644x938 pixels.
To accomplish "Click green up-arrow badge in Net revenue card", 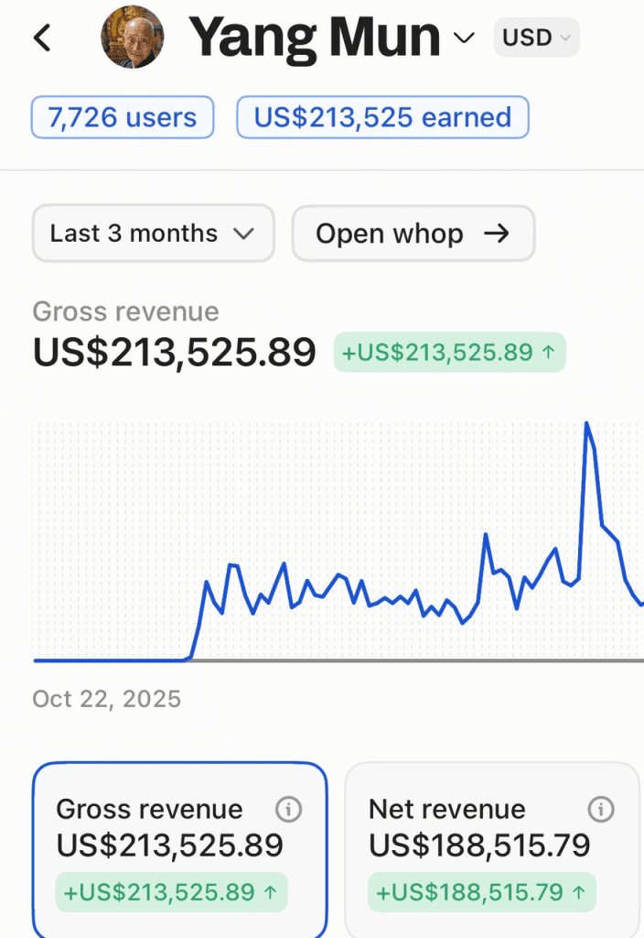I will (x=482, y=892).
